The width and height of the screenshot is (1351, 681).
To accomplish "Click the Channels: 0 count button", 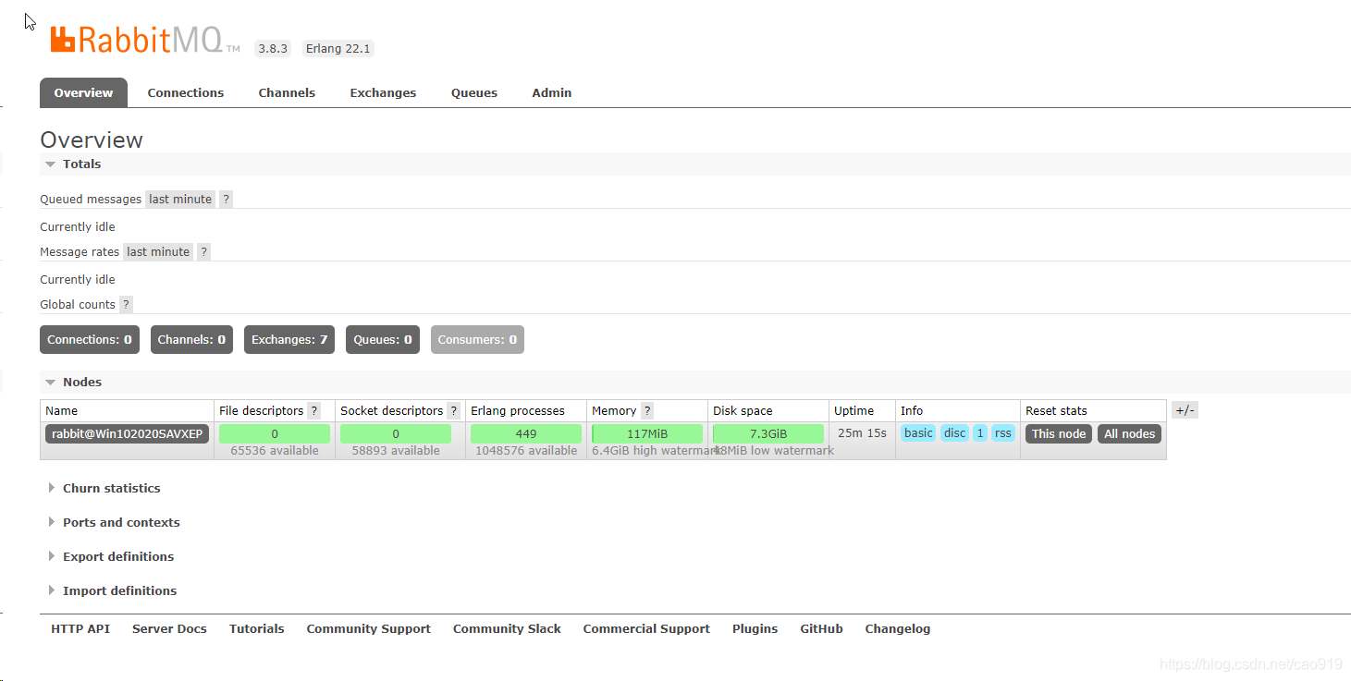I will [x=191, y=339].
